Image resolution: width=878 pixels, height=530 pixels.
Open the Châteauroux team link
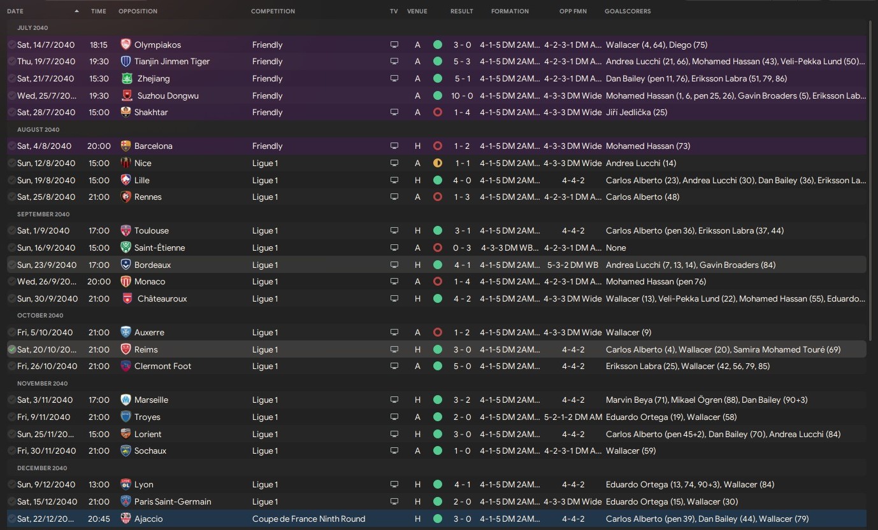pos(162,298)
